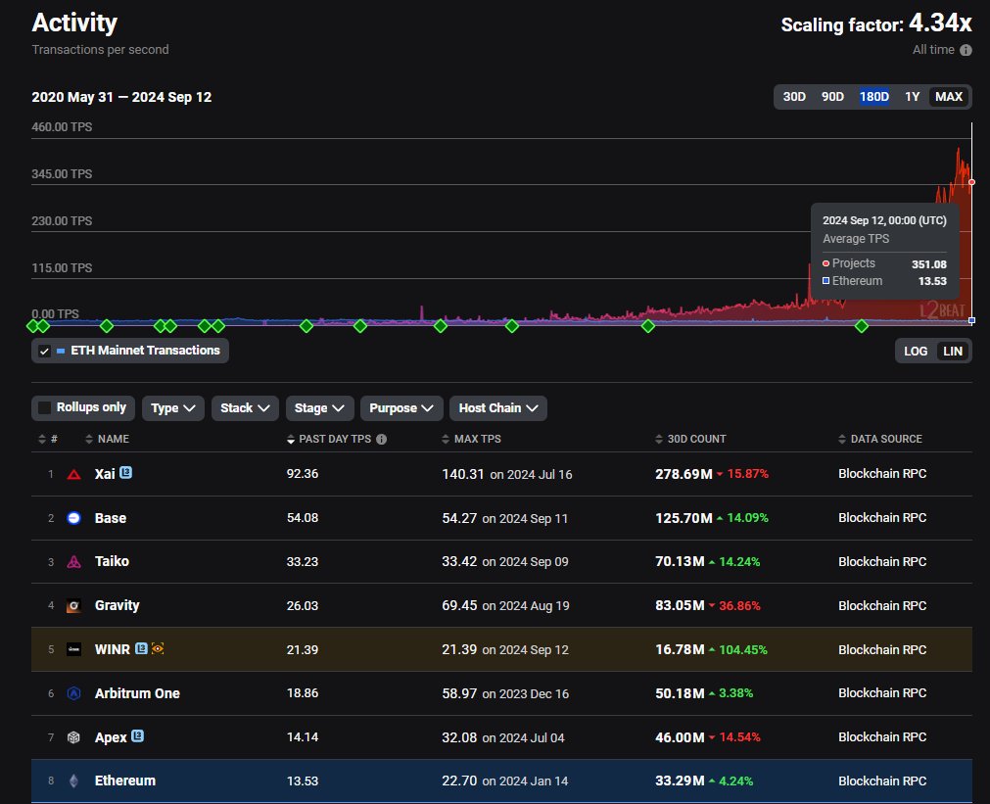Open the Xai project page
This screenshot has width=990, height=804.
click(x=105, y=474)
